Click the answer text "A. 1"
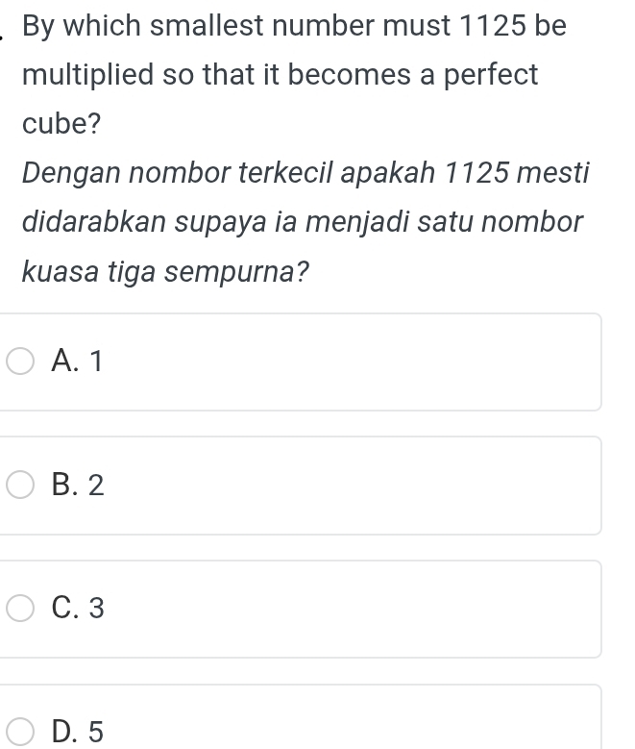This screenshot has height=749, width=635. click(78, 362)
